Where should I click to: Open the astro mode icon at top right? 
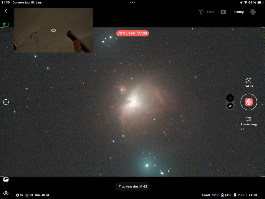[253, 12]
